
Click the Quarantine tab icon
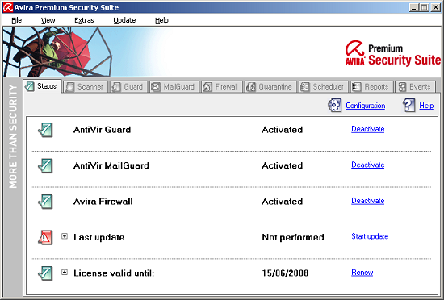click(251, 87)
